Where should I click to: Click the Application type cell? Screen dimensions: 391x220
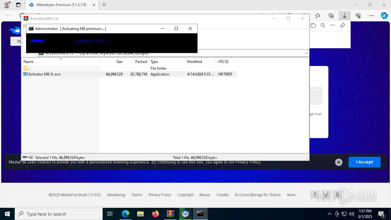[160, 74]
